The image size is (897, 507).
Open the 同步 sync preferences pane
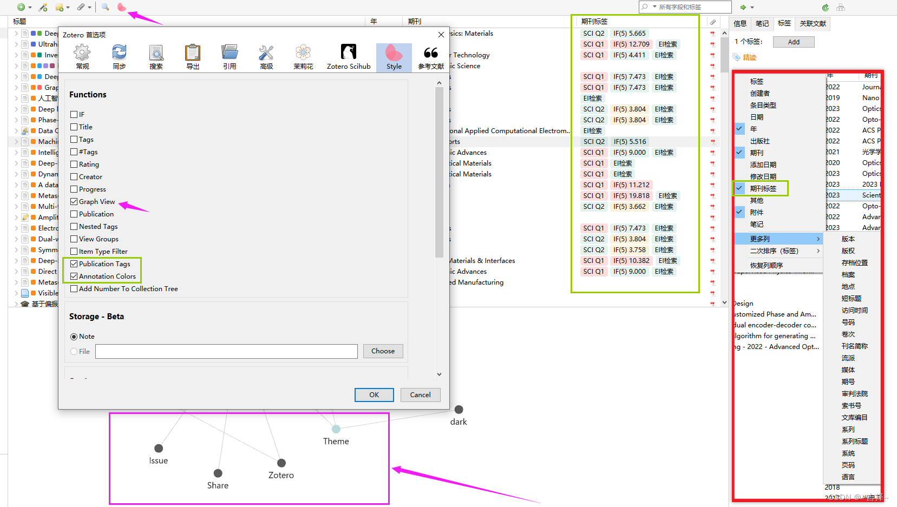(119, 57)
